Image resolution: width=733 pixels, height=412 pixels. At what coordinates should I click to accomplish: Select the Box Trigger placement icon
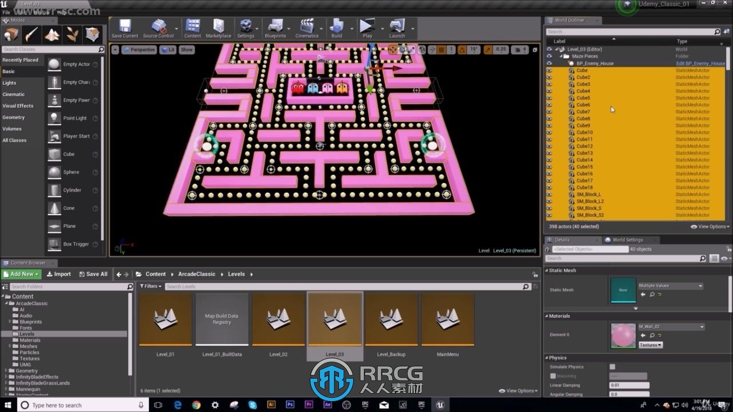(x=54, y=244)
